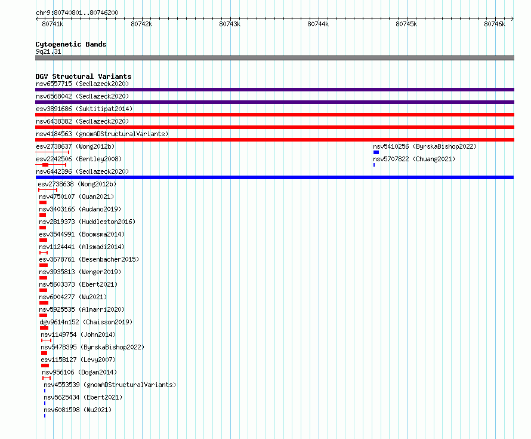
Task: Click the red interval glyph under nsv1124441
Action: click(x=44, y=253)
